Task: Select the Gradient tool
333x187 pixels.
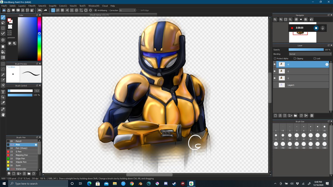Action: point(3,57)
